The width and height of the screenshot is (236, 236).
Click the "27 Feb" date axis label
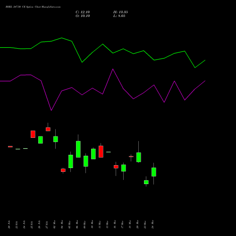tap(47, 224)
